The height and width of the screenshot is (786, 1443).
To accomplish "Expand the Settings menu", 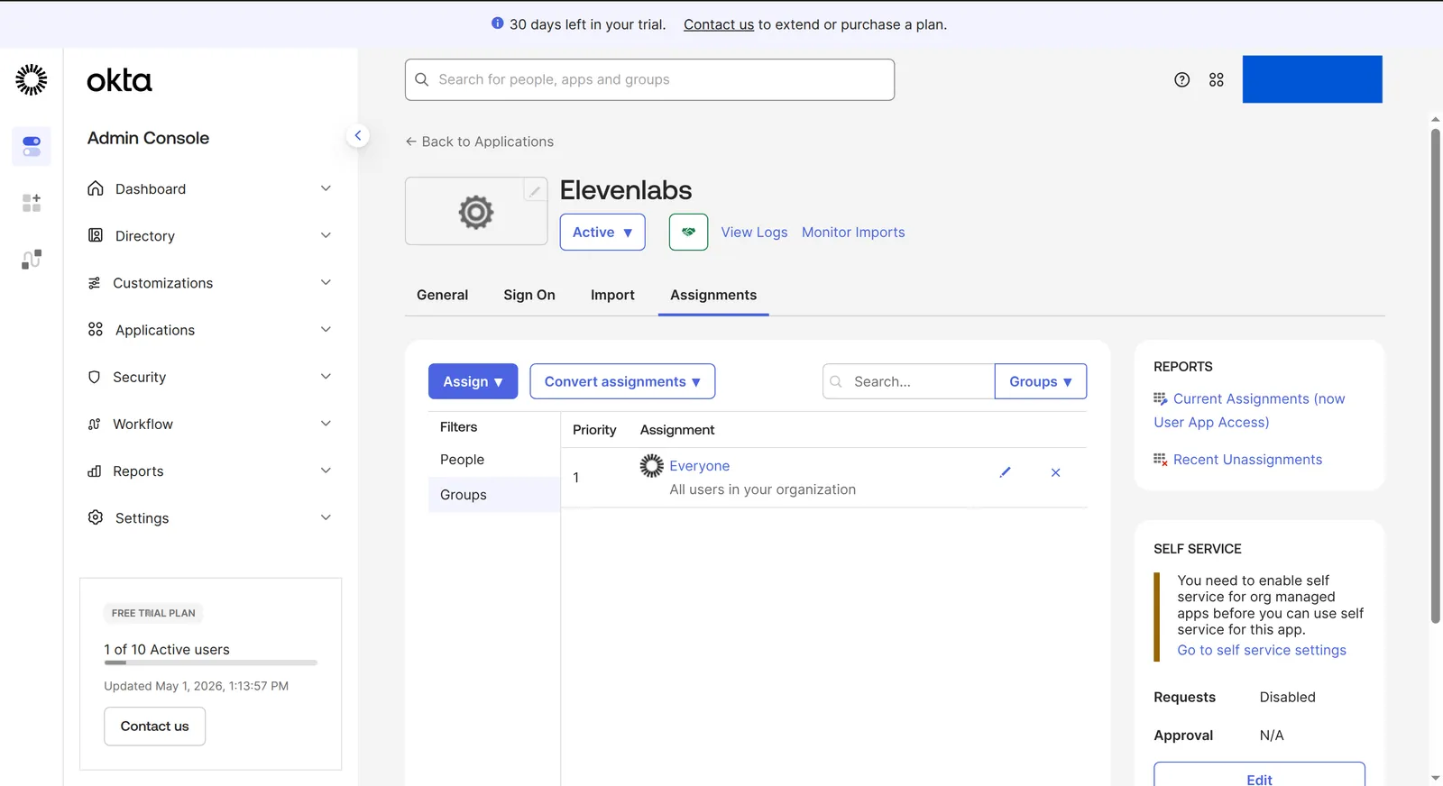I will click(209, 517).
